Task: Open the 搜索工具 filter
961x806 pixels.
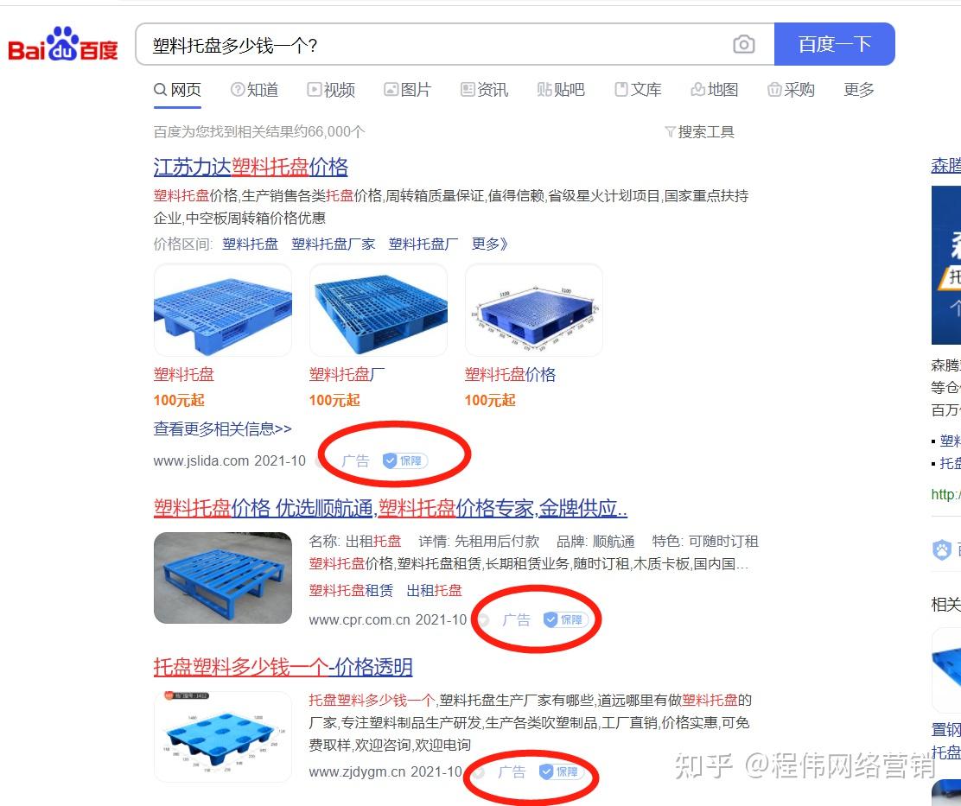Action: [699, 131]
